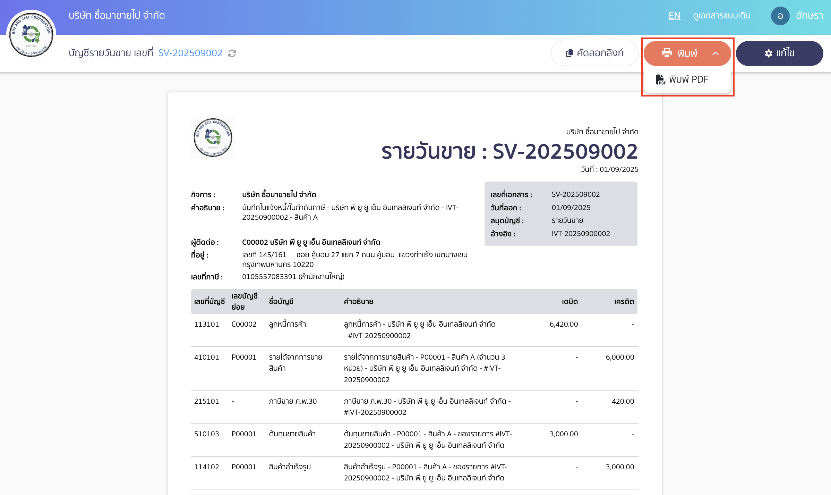Click the SV-202509002 document number link
Viewport: 831px width, 495px height.
[x=190, y=53]
